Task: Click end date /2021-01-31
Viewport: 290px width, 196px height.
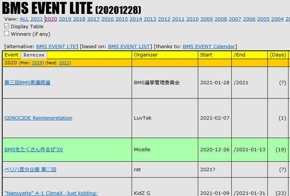Action: click(249, 193)
